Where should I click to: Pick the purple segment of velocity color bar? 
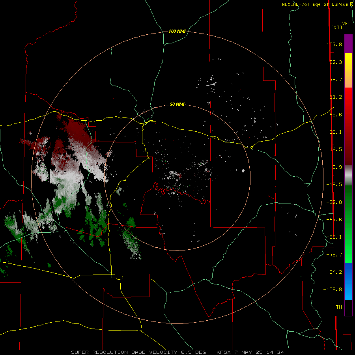point(348,44)
